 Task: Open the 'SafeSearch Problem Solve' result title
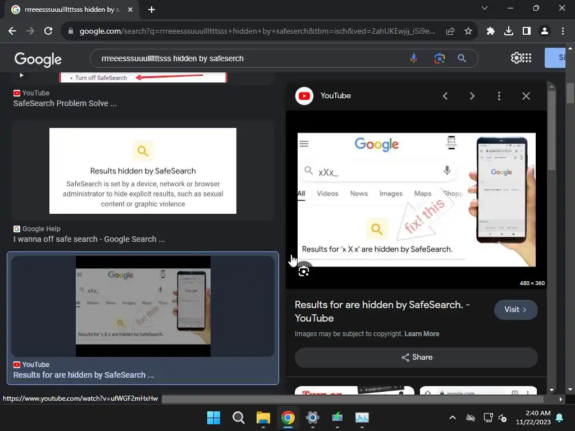65,103
